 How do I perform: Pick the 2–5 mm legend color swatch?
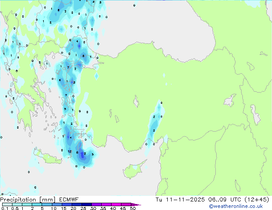(x=37, y=204)
